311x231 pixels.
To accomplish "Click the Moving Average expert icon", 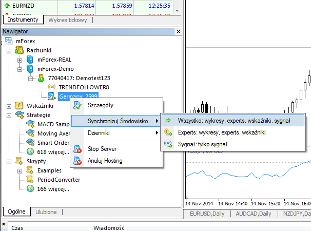I will tap(30, 133).
